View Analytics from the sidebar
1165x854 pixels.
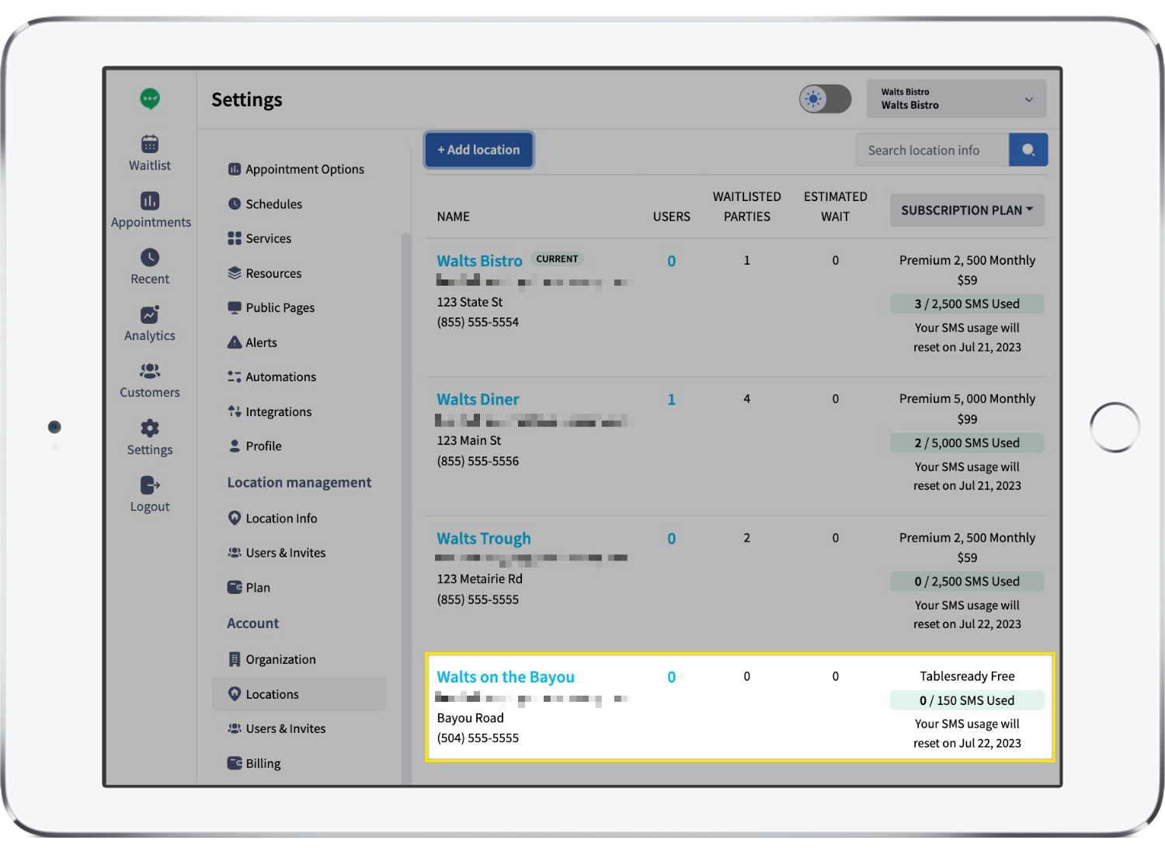(x=149, y=323)
